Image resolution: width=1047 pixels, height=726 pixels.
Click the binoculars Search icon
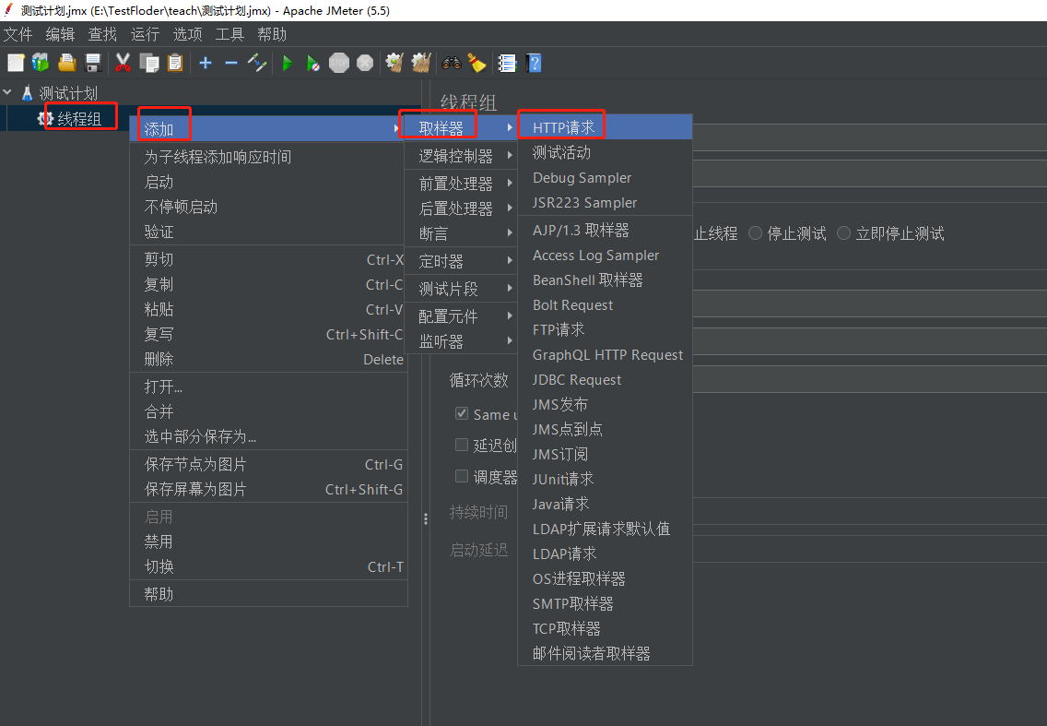coord(451,63)
